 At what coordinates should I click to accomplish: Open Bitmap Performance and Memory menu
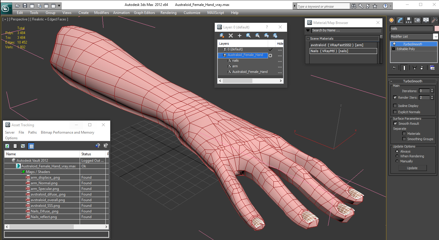click(68, 132)
